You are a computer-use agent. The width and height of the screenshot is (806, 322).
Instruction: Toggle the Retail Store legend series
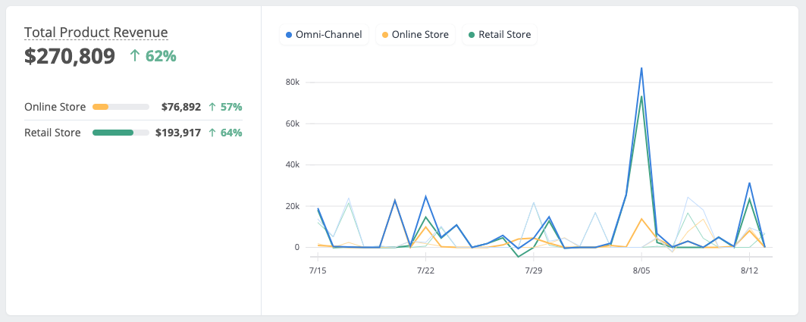(x=500, y=35)
